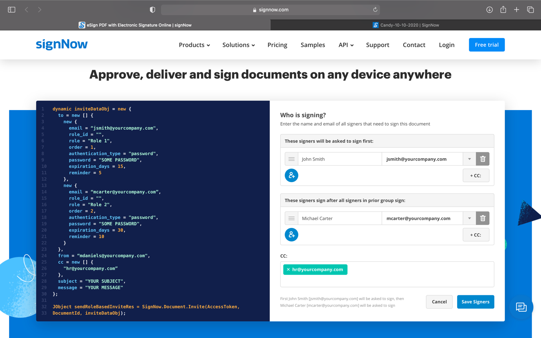
Task: Click 'These signers sign after all signers in prior group sign:'
Action: coord(345,200)
